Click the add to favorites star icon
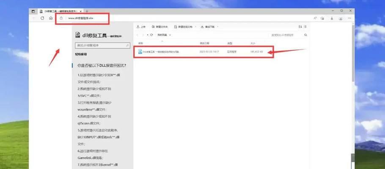 [x=322, y=18]
